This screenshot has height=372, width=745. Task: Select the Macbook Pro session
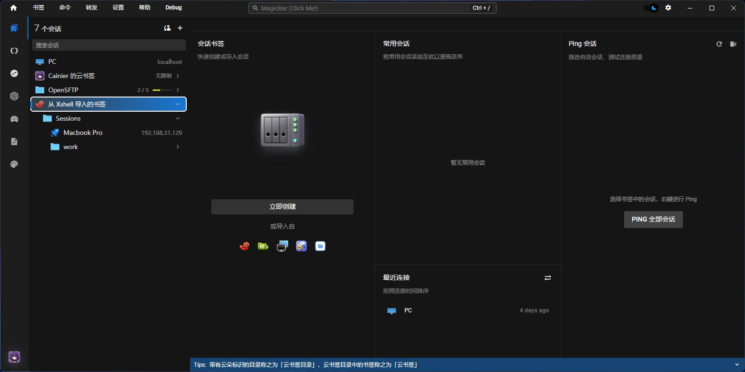tap(109, 133)
